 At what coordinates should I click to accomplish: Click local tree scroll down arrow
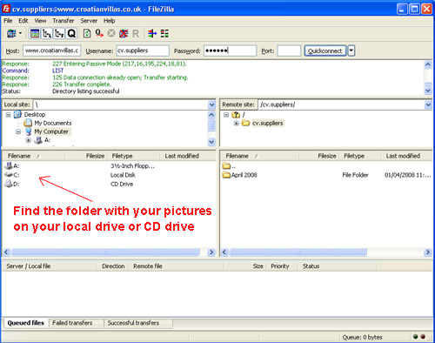click(211, 142)
